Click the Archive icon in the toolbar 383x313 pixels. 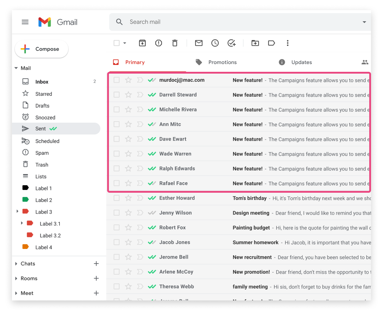[x=142, y=43]
